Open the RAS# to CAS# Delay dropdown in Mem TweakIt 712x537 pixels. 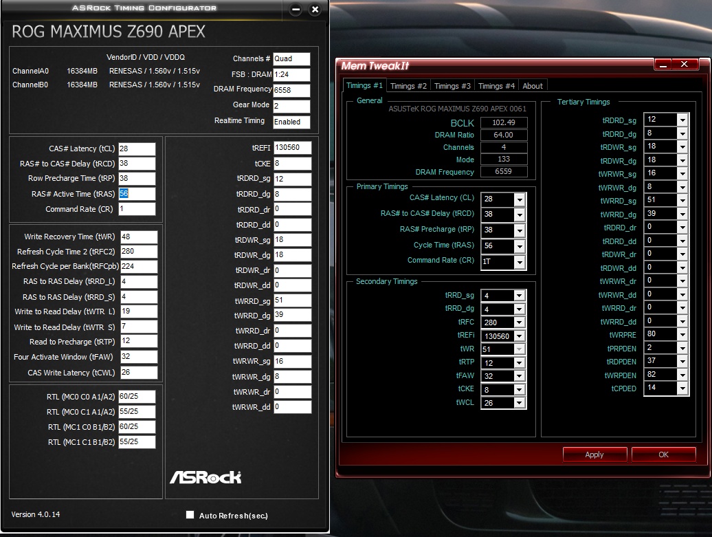tap(520, 215)
